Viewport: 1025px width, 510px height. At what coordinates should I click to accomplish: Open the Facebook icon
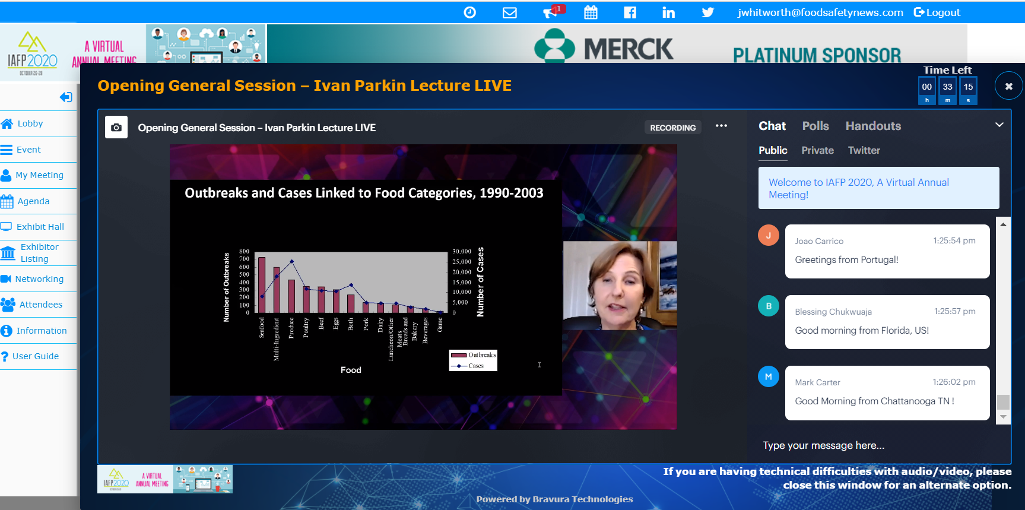(x=630, y=12)
